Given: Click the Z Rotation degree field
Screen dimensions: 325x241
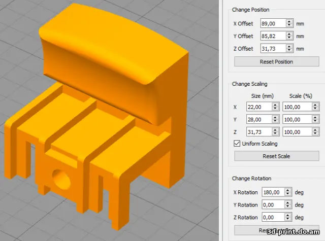Looking at the screenshot, I should point(272,217).
